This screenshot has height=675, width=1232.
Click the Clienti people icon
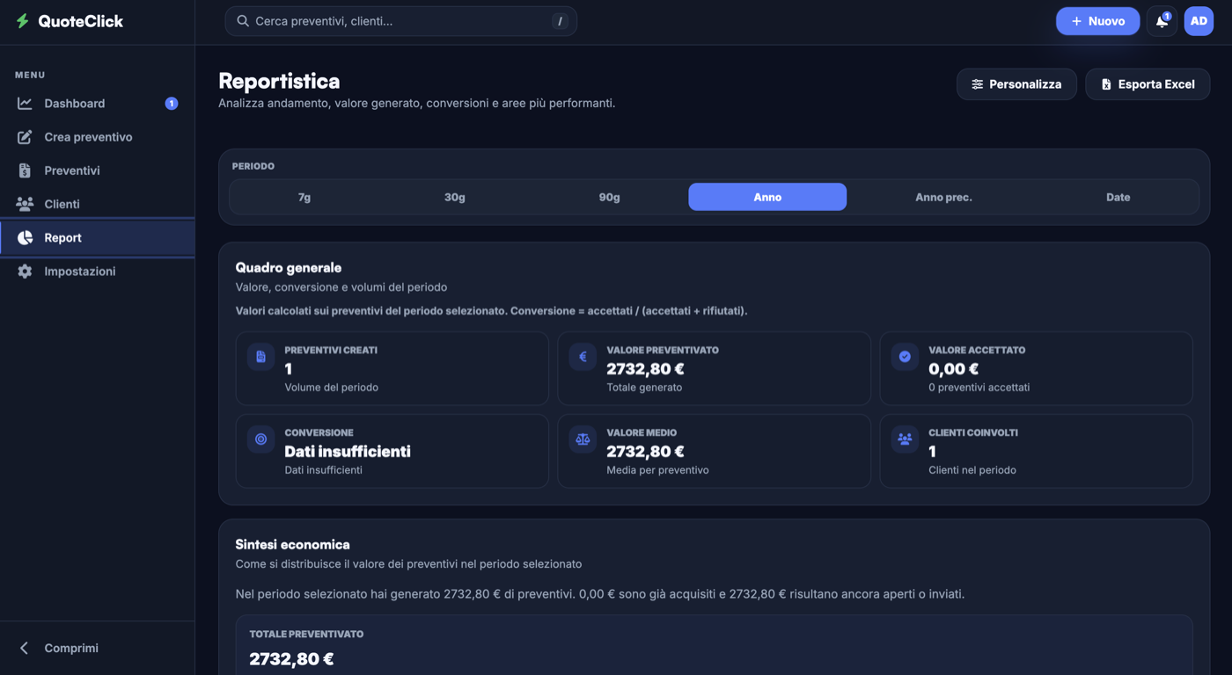pyautogui.click(x=25, y=204)
